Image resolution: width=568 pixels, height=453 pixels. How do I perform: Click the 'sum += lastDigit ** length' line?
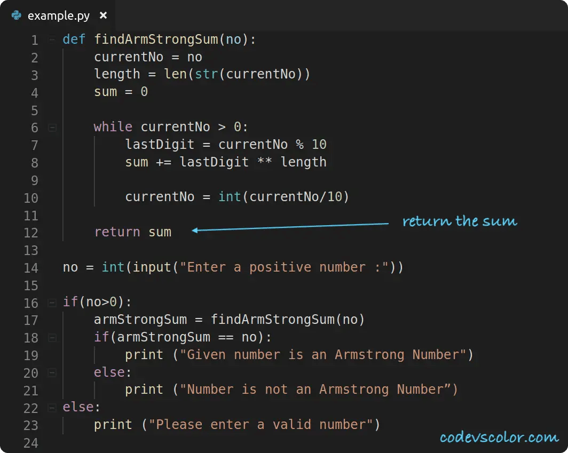coord(226,162)
